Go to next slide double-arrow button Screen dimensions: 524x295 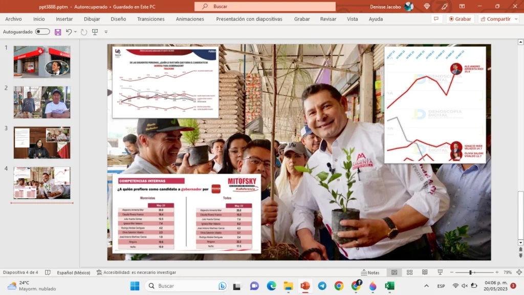click(x=520, y=256)
